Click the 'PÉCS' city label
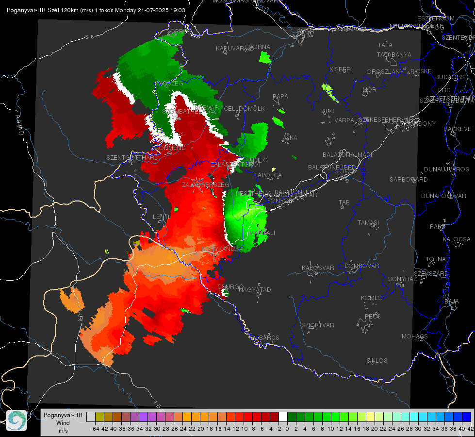The height and width of the screenshot is (437, 475). [x=372, y=316]
